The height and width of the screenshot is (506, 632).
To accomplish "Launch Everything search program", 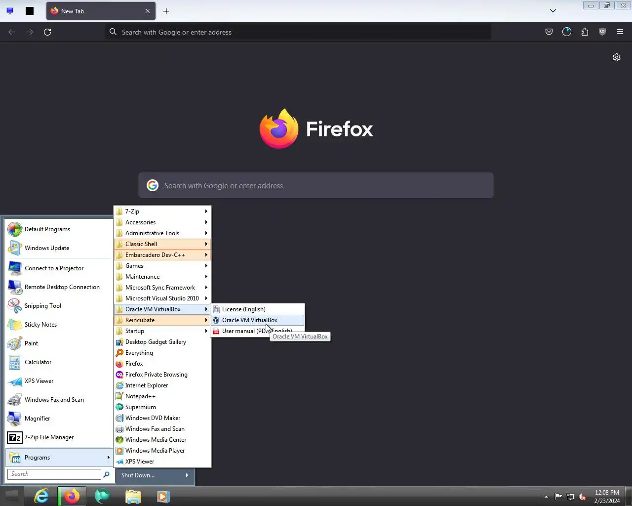I will (x=162, y=353).
